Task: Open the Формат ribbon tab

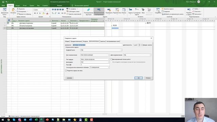Action: point(60,5)
